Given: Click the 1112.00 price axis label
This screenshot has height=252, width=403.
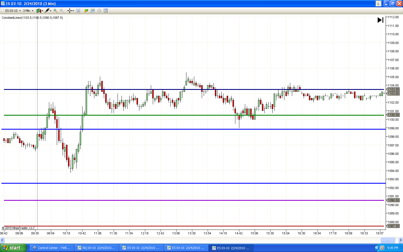Looking at the screenshot, I should click(x=393, y=17).
